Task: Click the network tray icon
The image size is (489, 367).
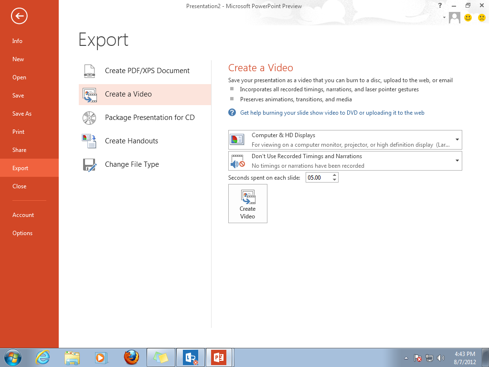Action: pyautogui.click(x=429, y=358)
